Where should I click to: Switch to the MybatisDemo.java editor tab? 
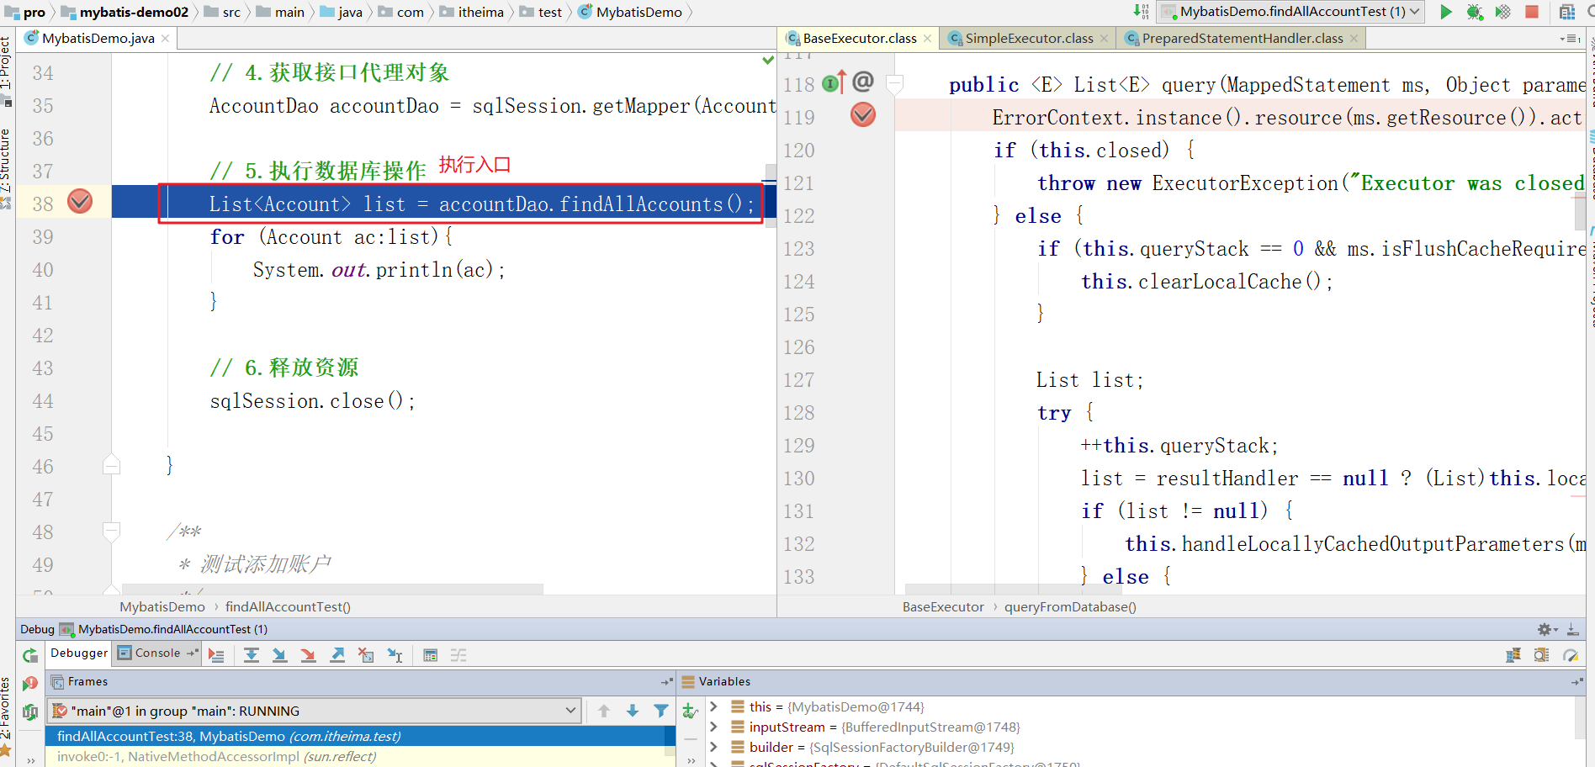click(98, 39)
